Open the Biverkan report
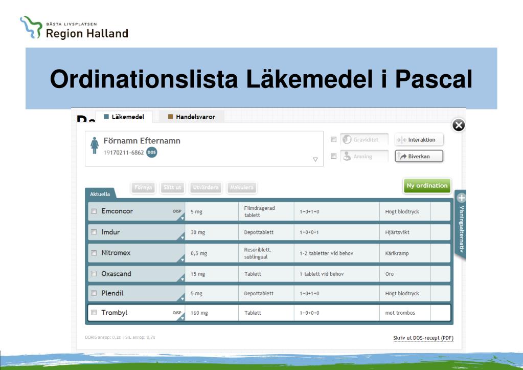Image resolution: width=523 pixels, height=370 pixels. pos(419,156)
